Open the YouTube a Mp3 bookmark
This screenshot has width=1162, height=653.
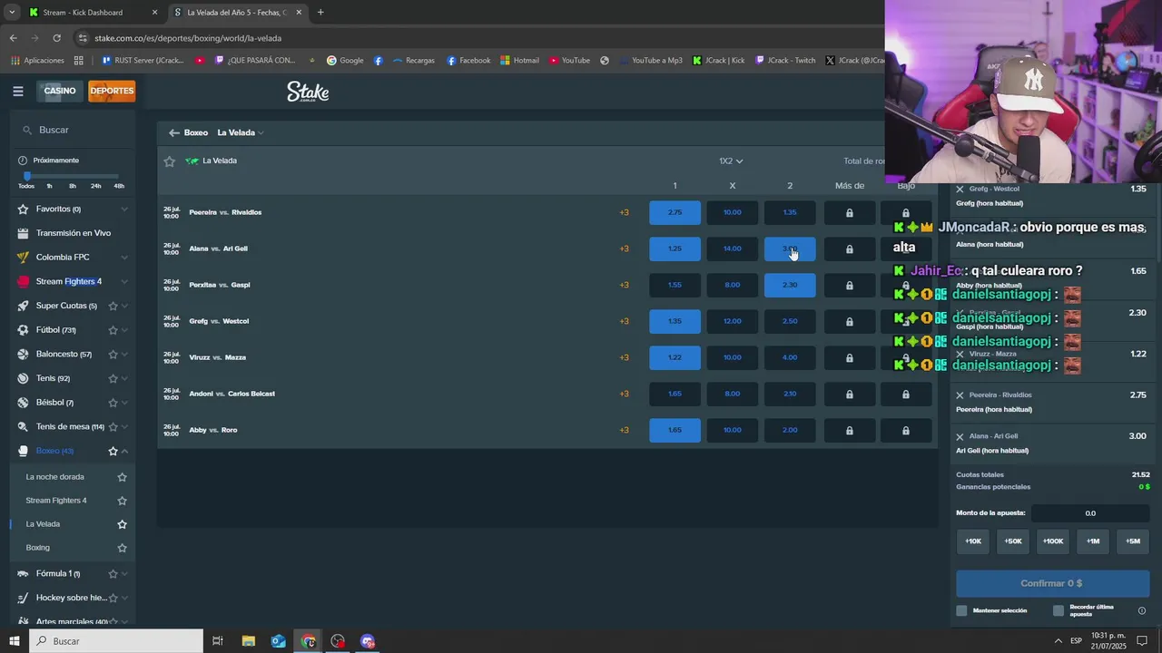[x=649, y=61]
